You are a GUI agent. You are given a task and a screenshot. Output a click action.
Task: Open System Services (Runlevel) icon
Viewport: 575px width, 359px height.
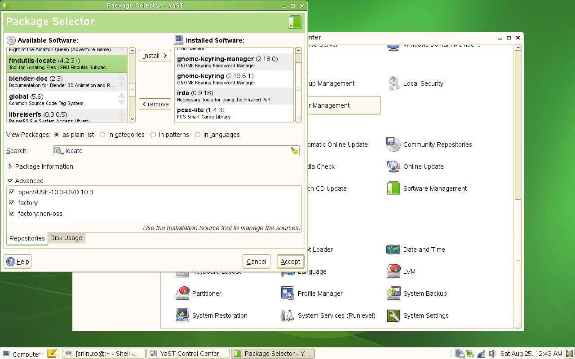point(287,315)
